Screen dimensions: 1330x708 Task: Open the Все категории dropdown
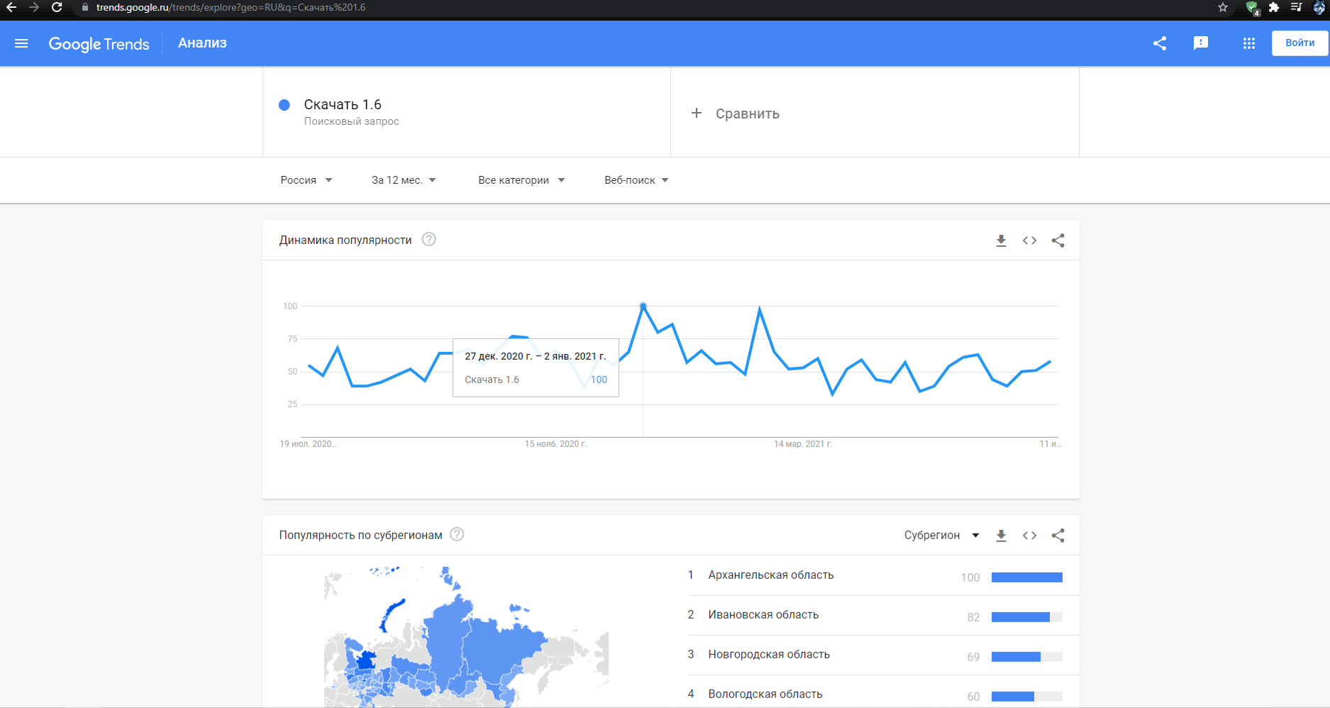tap(521, 180)
